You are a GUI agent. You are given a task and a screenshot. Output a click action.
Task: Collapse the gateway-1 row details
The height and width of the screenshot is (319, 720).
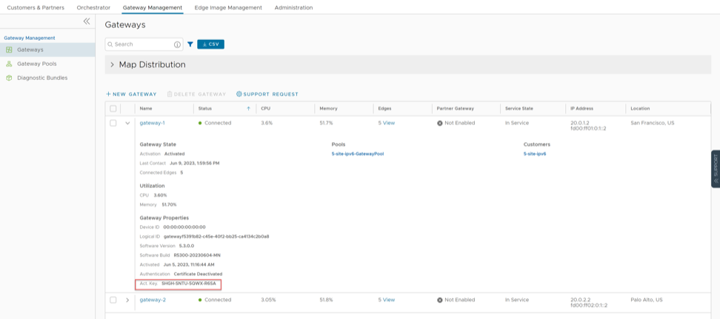pos(127,123)
